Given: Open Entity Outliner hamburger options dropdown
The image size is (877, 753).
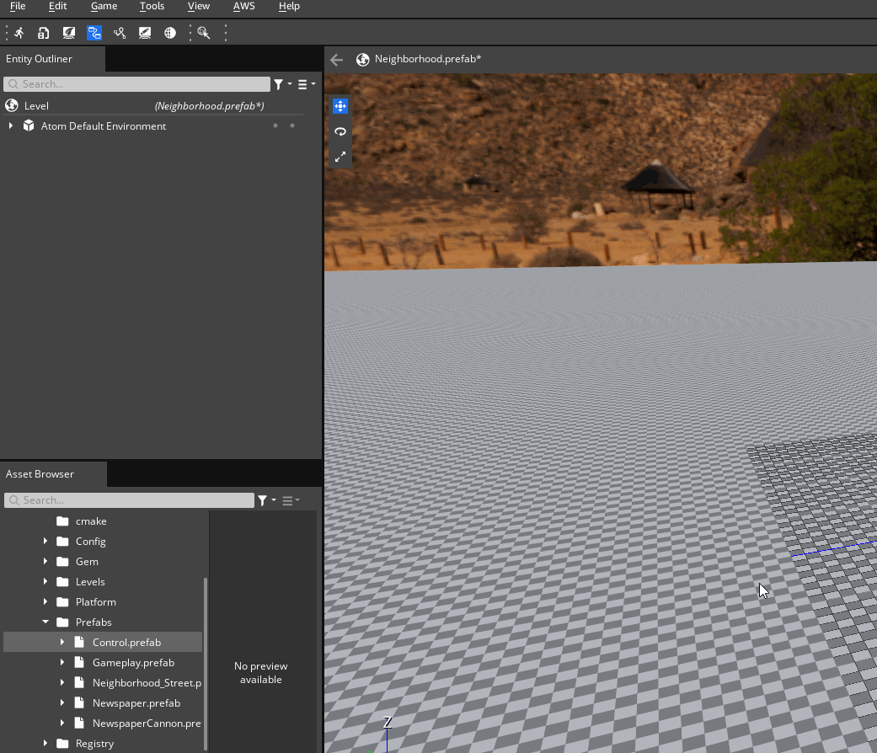Looking at the screenshot, I should pyautogui.click(x=305, y=84).
